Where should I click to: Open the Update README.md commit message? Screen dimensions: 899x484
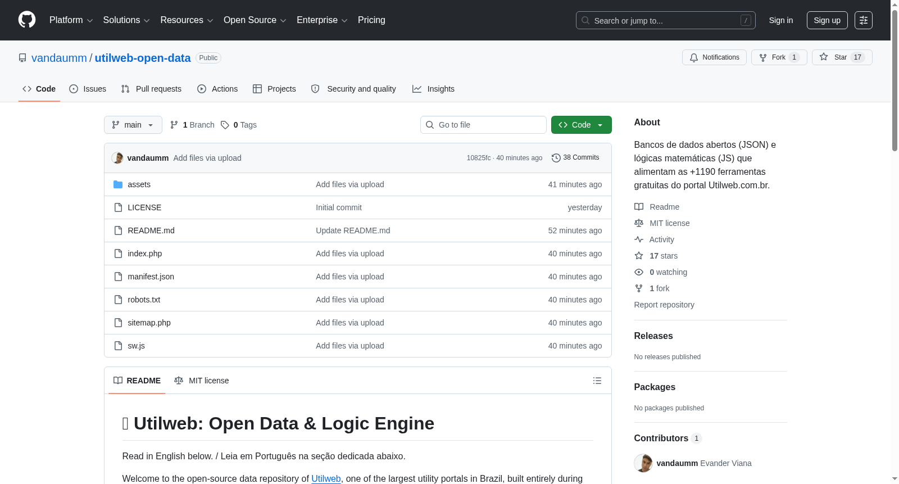[353, 230]
